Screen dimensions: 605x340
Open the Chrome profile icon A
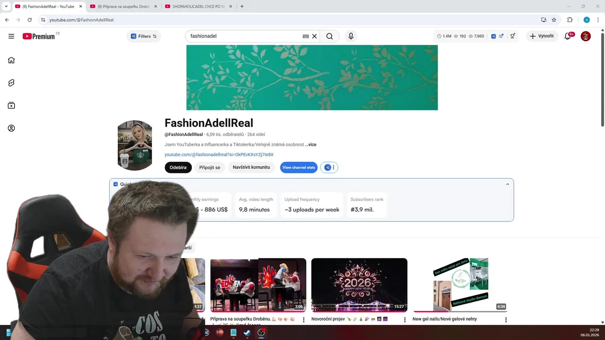pyautogui.click(x=587, y=20)
